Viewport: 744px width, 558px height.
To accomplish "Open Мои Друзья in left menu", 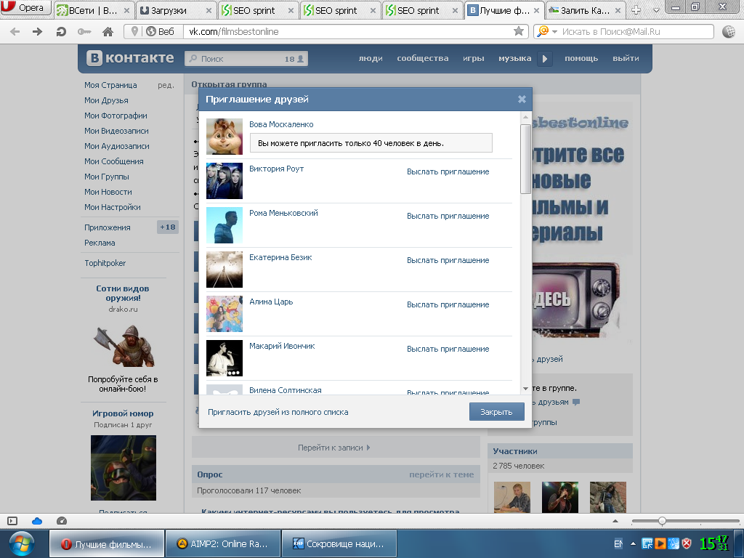I will click(x=106, y=100).
